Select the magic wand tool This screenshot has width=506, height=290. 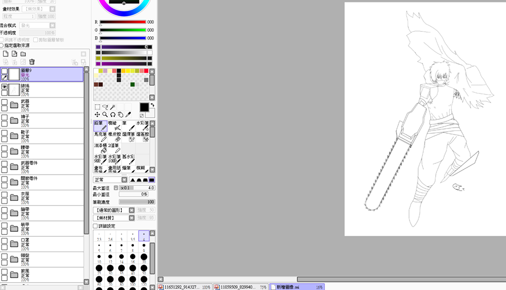click(113, 107)
